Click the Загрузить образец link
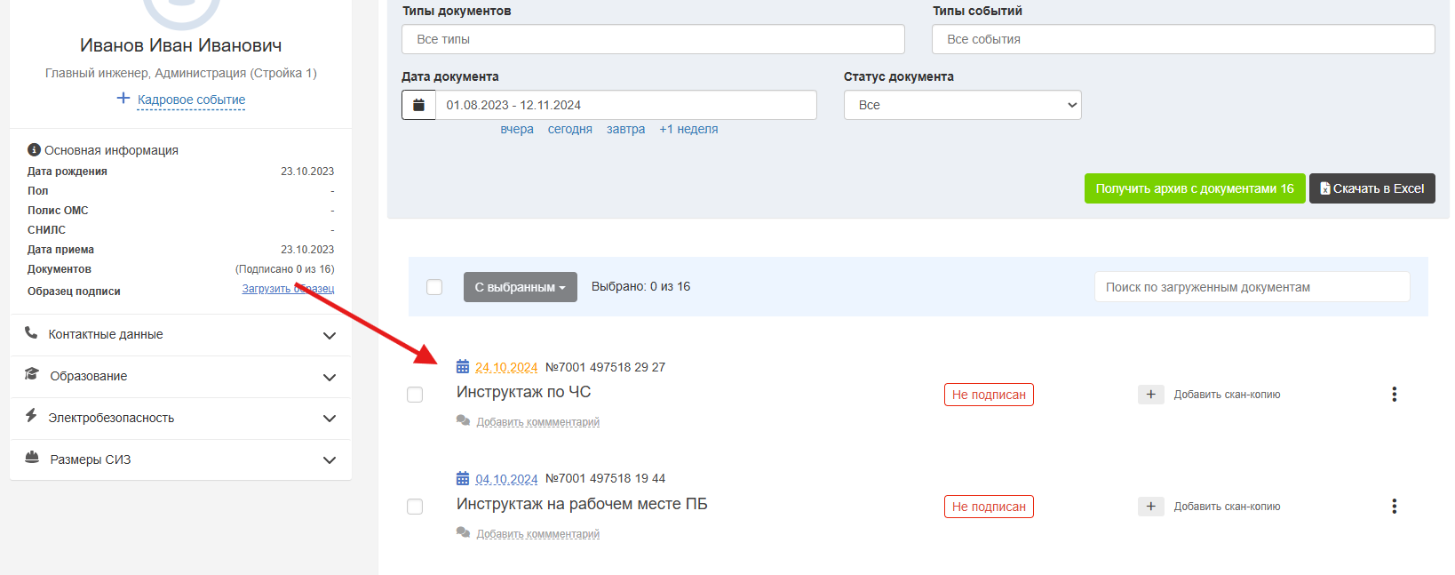 pyautogui.click(x=288, y=289)
